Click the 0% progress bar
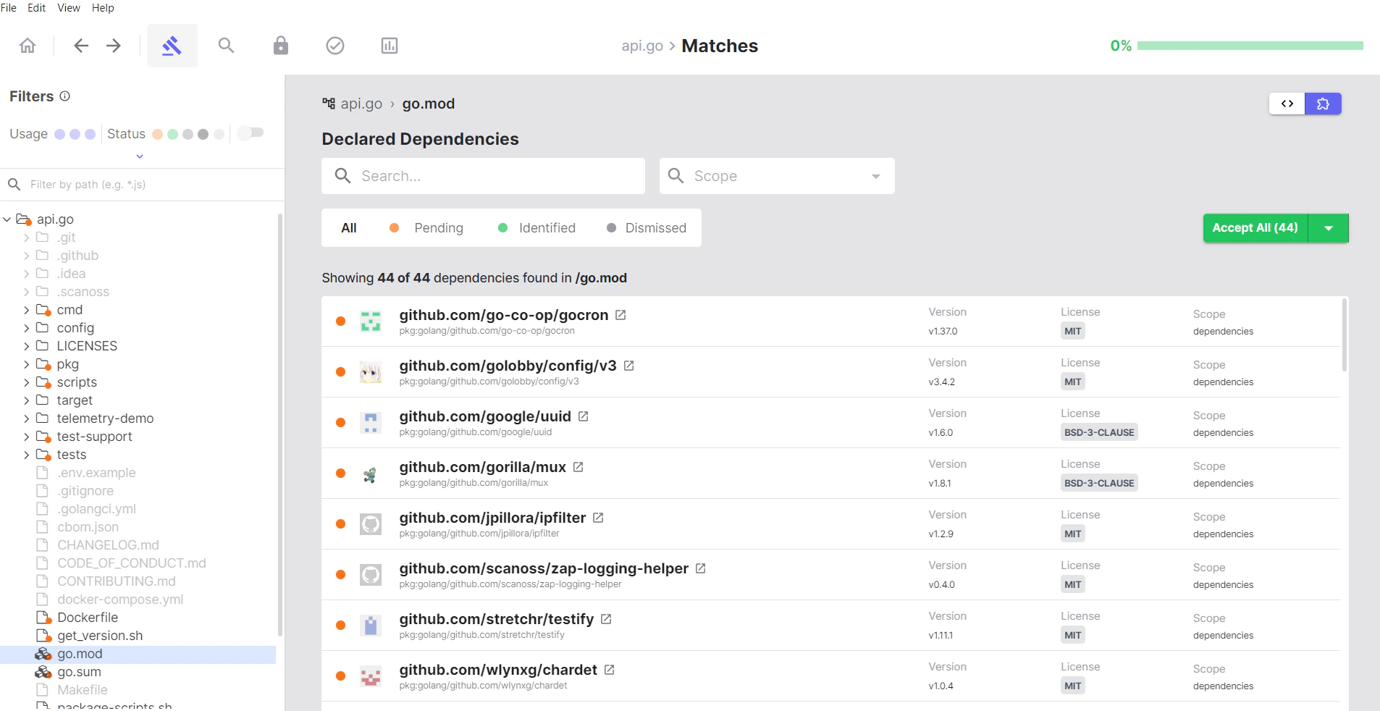This screenshot has width=1380, height=711. point(1250,46)
